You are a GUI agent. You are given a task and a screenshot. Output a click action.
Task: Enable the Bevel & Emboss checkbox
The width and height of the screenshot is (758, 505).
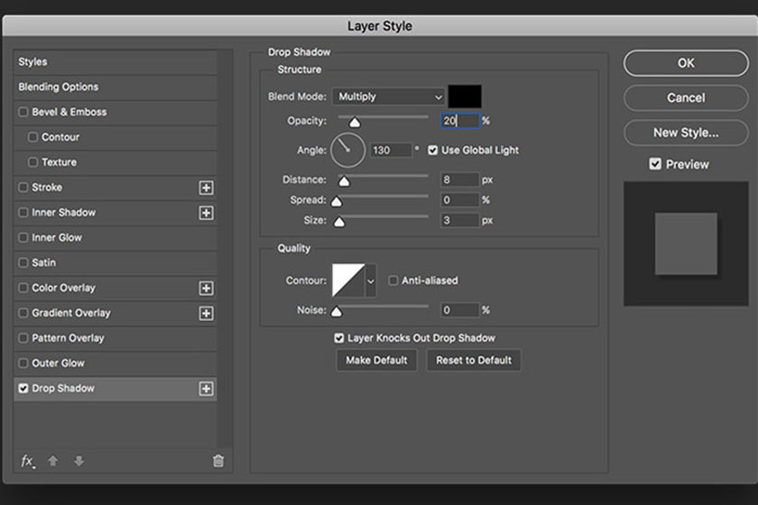pos(23,112)
